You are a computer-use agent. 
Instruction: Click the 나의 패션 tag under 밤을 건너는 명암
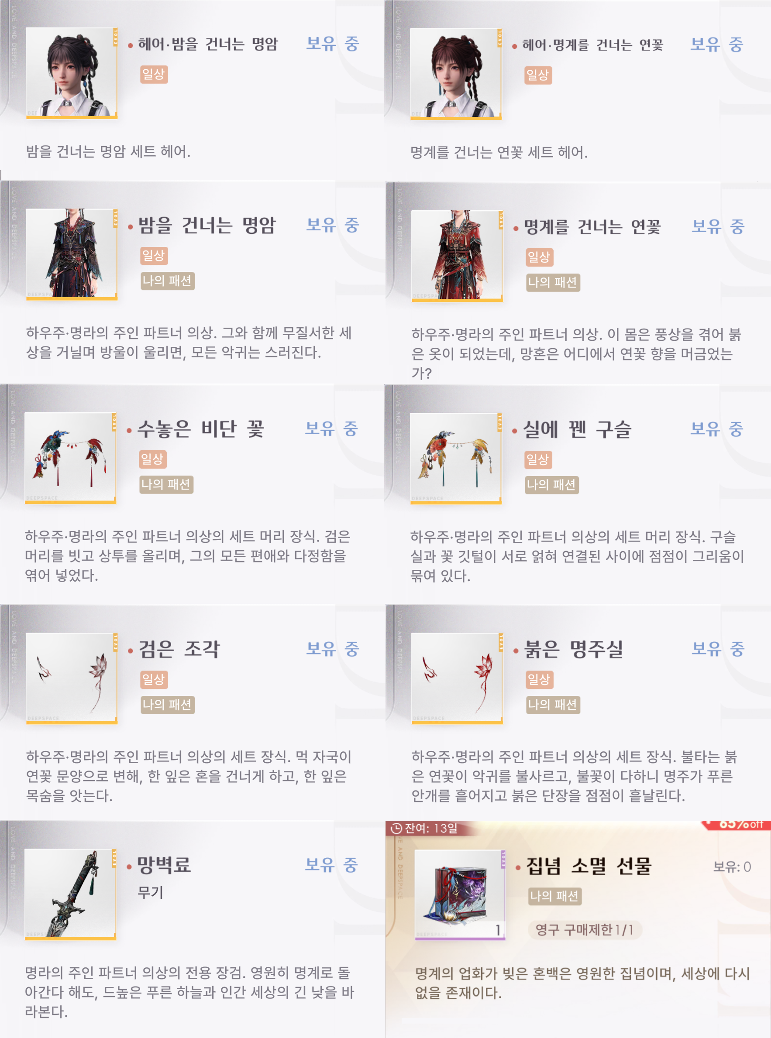point(168,281)
